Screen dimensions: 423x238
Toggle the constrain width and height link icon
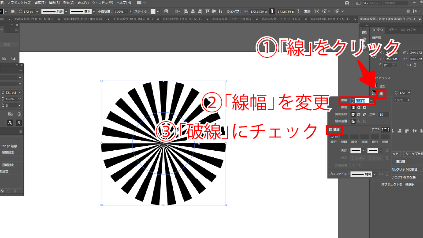tap(272, 11)
